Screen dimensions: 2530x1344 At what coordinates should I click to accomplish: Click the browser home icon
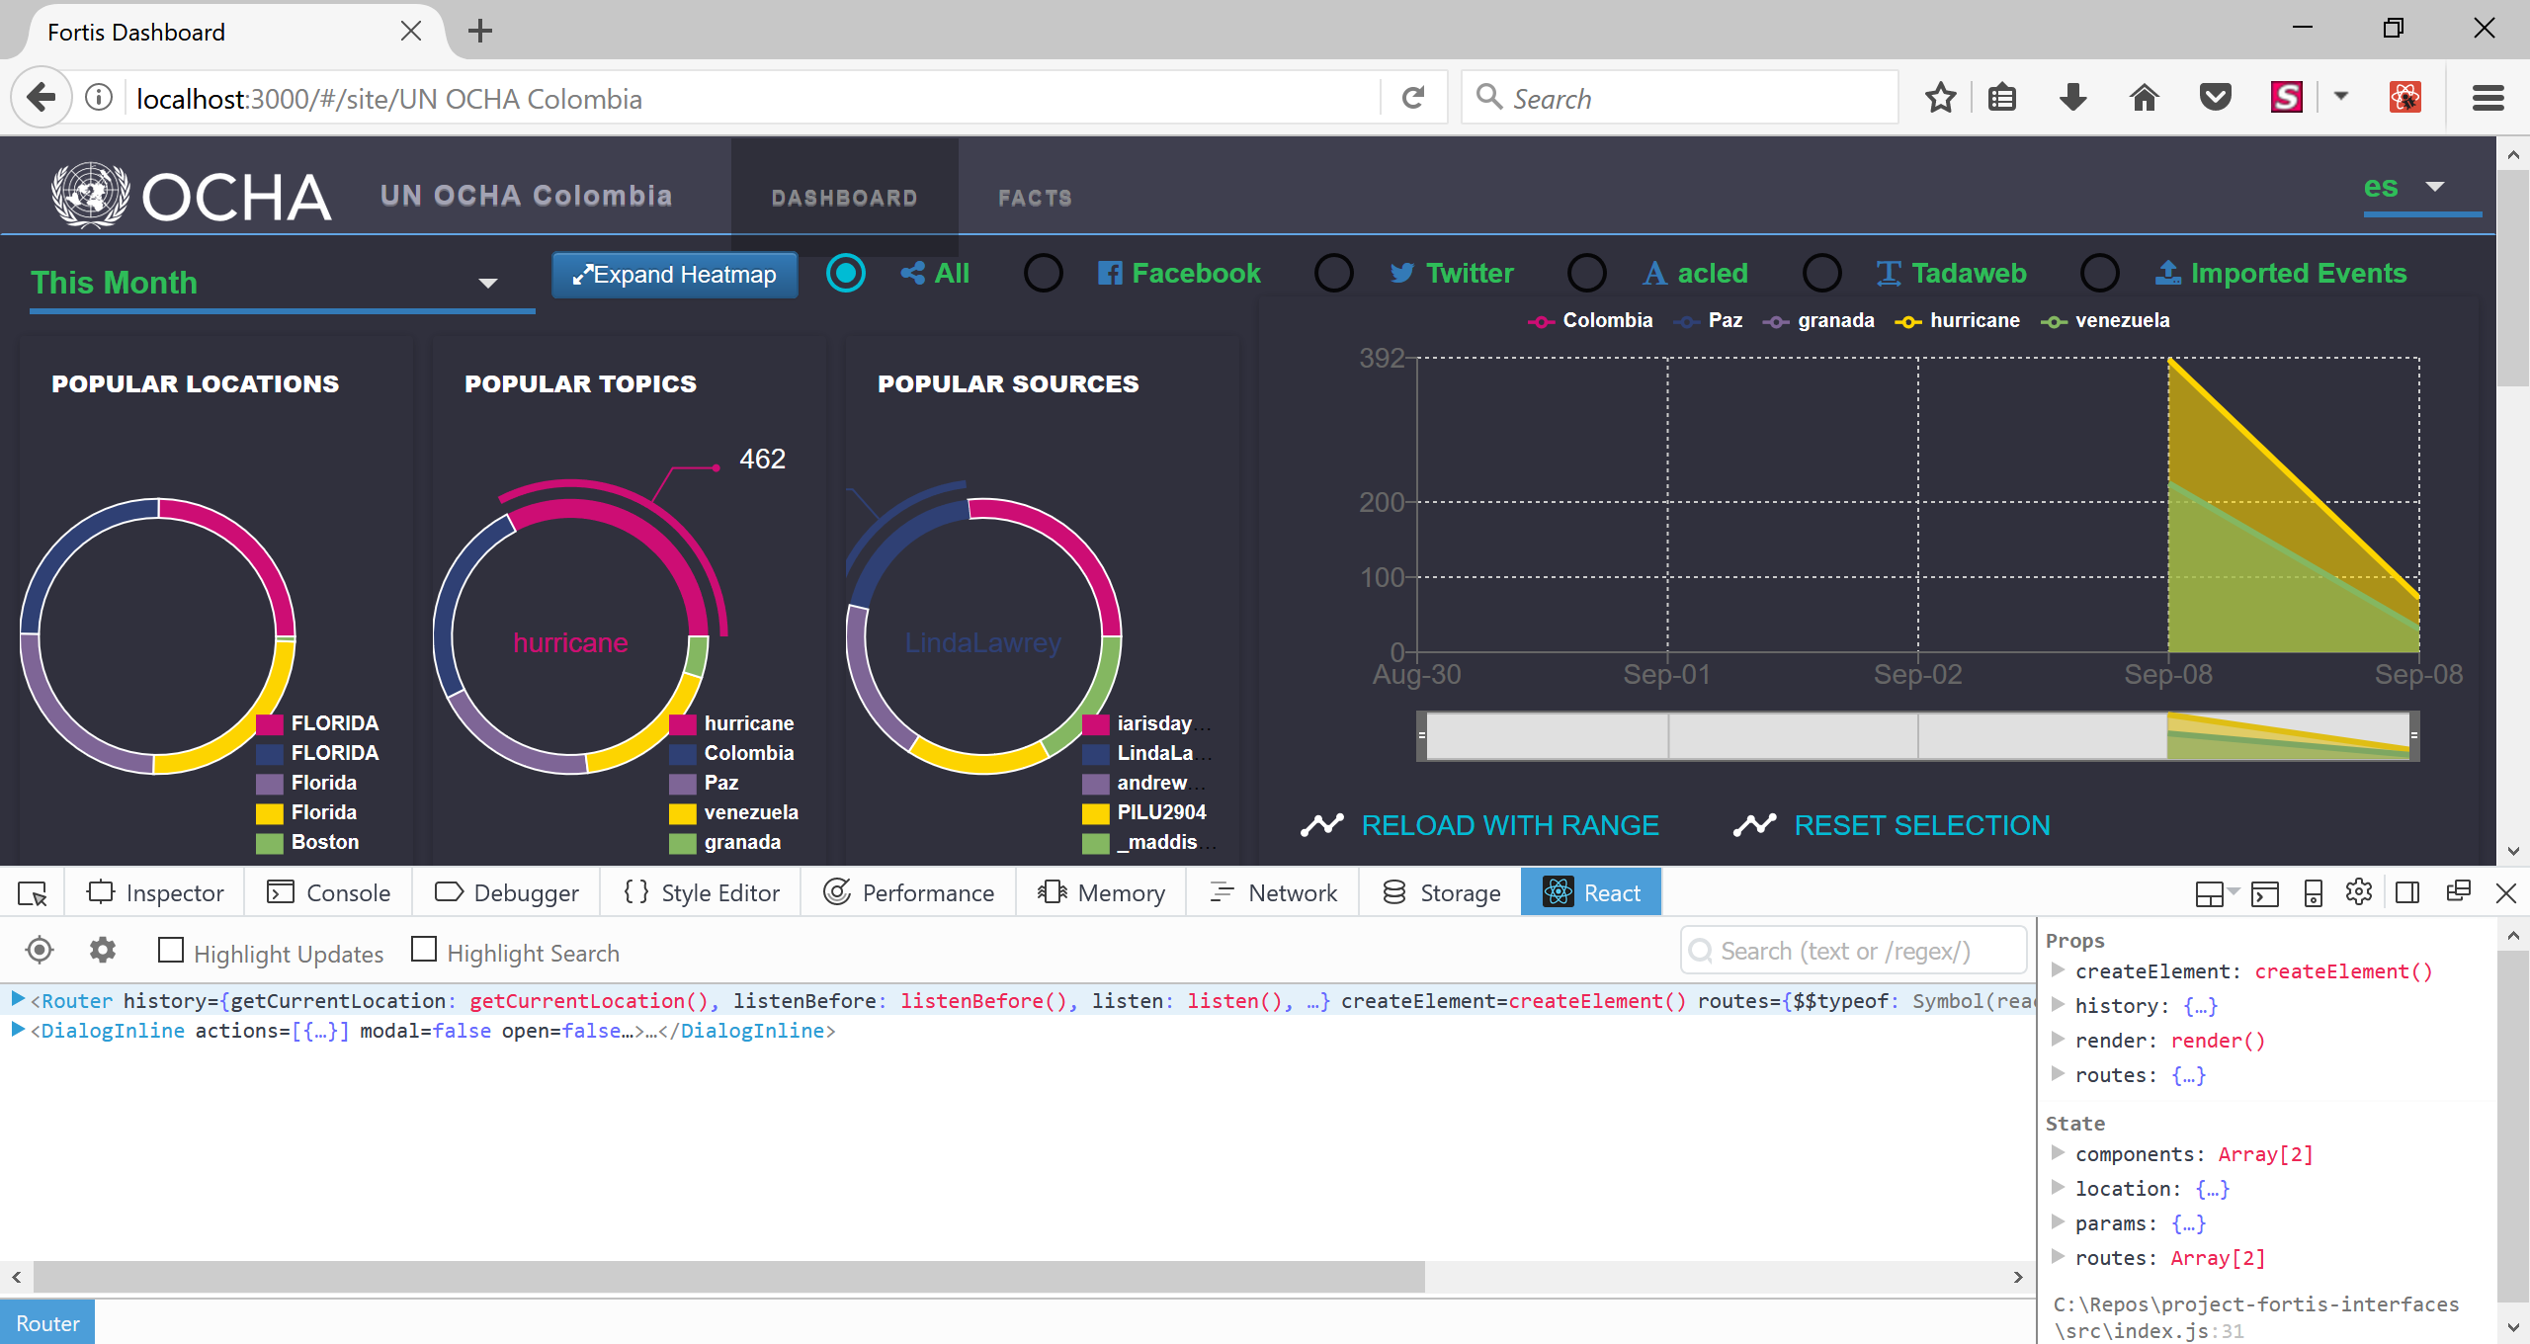tap(2144, 98)
